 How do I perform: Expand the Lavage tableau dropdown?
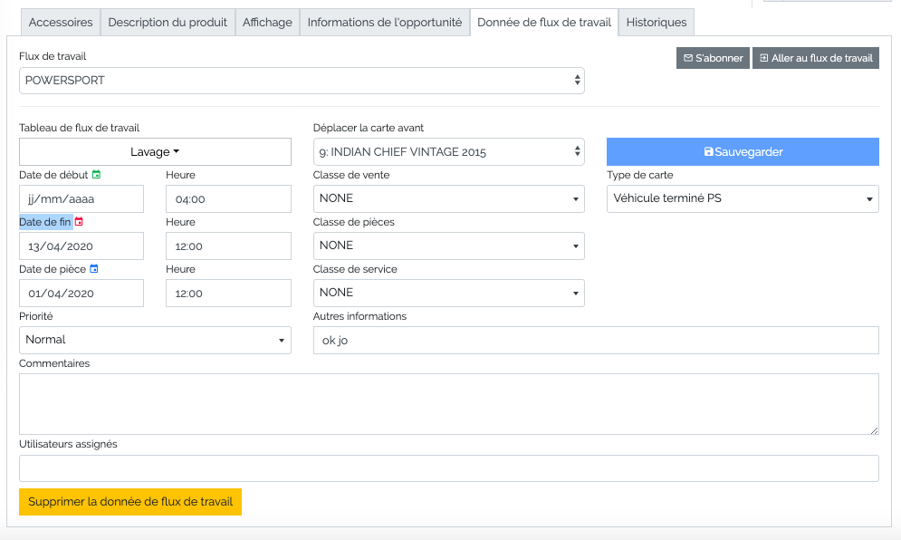coord(155,152)
